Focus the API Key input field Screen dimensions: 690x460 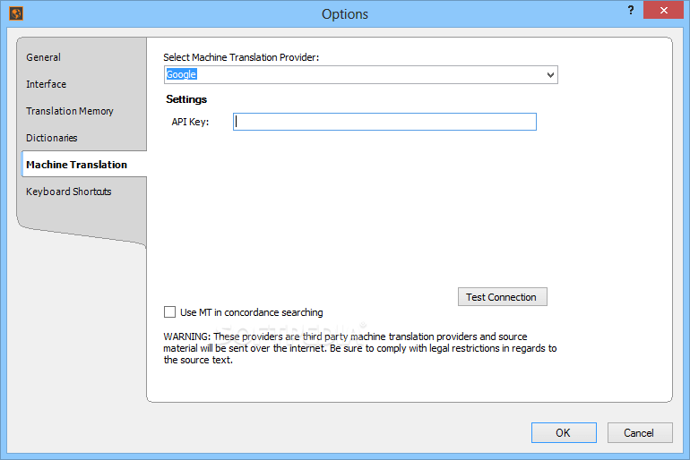coord(384,122)
